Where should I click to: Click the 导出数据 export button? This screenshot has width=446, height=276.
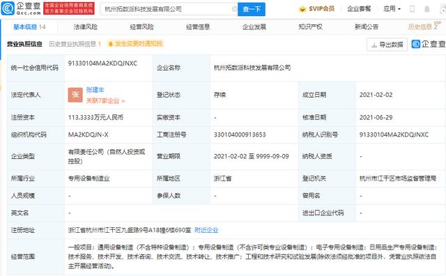click(387, 45)
